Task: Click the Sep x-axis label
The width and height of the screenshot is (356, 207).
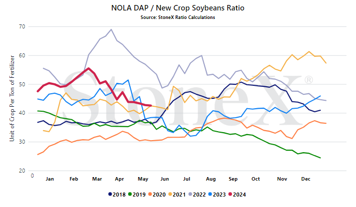Action: tap(233, 179)
